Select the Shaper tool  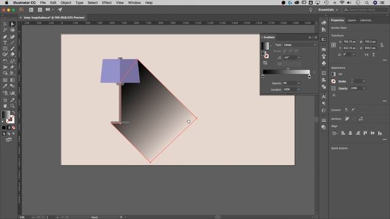point(5,55)
